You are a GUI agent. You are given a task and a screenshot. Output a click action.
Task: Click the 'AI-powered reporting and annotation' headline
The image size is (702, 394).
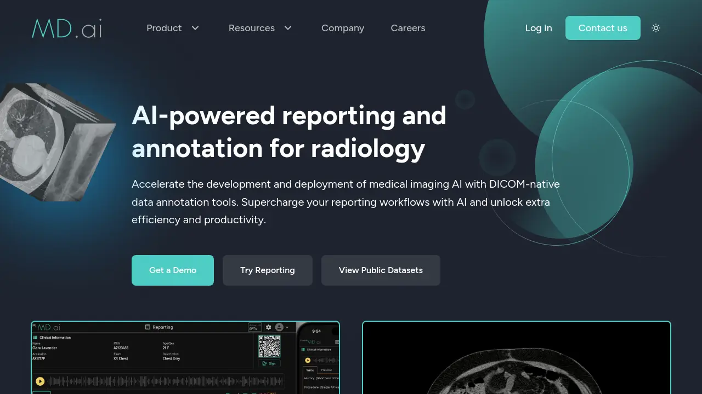point(289,132)
